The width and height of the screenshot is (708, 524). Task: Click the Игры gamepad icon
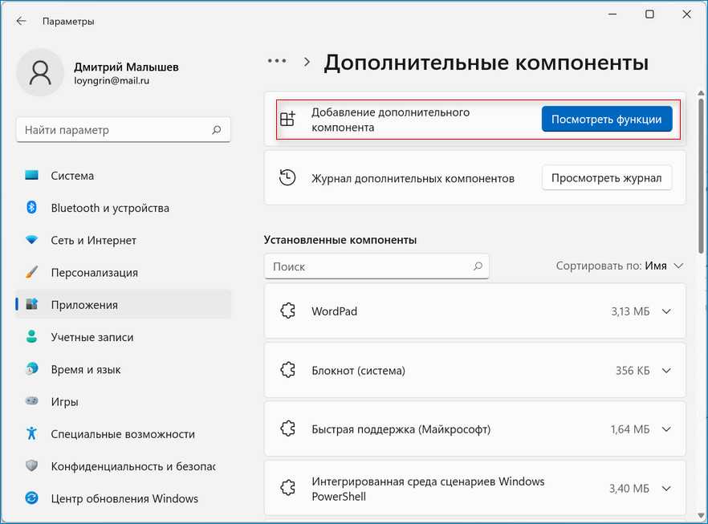[x=32, y=401]
